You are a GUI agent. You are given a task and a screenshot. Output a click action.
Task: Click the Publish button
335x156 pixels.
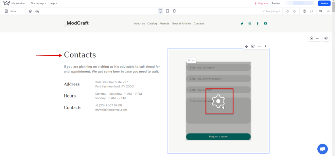(x=324, y=3)
